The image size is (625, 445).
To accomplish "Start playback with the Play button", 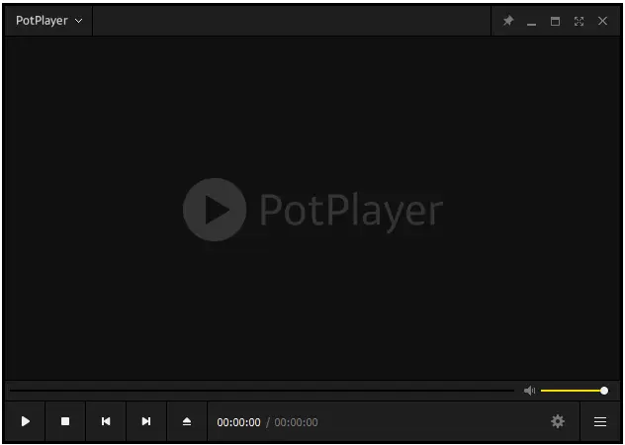I will 26,421.
